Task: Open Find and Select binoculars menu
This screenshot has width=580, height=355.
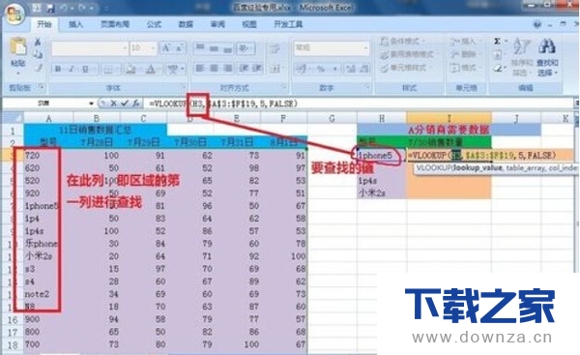Action: 547,56
